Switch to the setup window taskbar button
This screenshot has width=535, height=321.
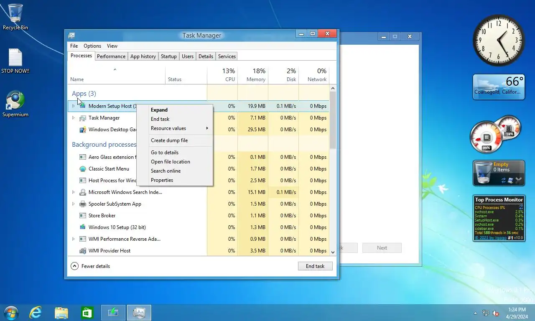point(113,313)
